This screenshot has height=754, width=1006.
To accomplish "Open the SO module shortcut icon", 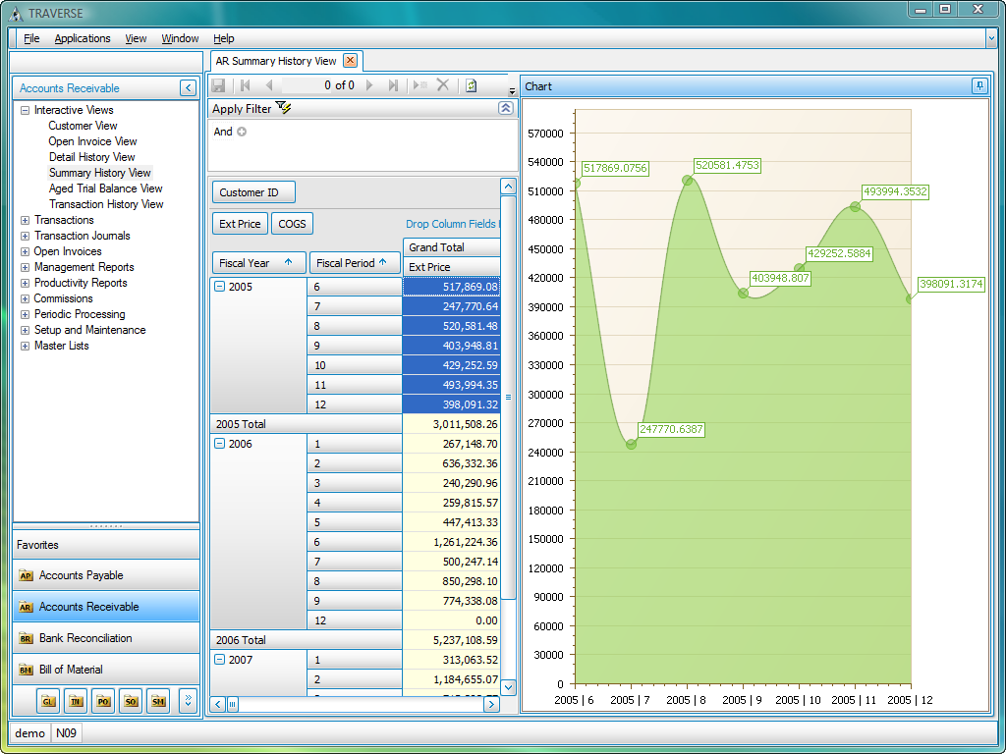I will tap(131, 701).
